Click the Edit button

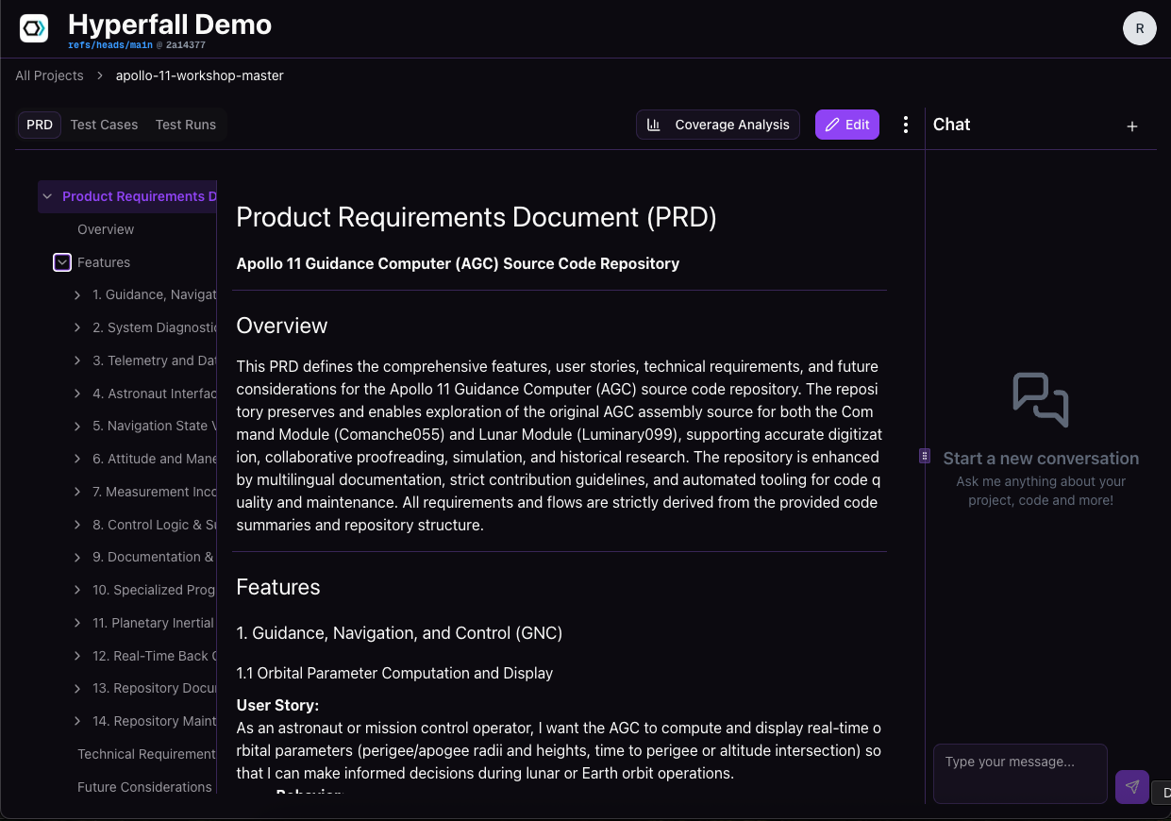pos(847,125)
